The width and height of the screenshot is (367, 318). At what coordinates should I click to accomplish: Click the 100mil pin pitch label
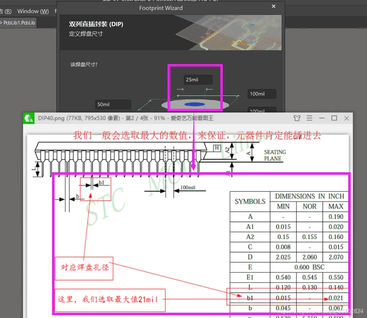coord(188,187)
